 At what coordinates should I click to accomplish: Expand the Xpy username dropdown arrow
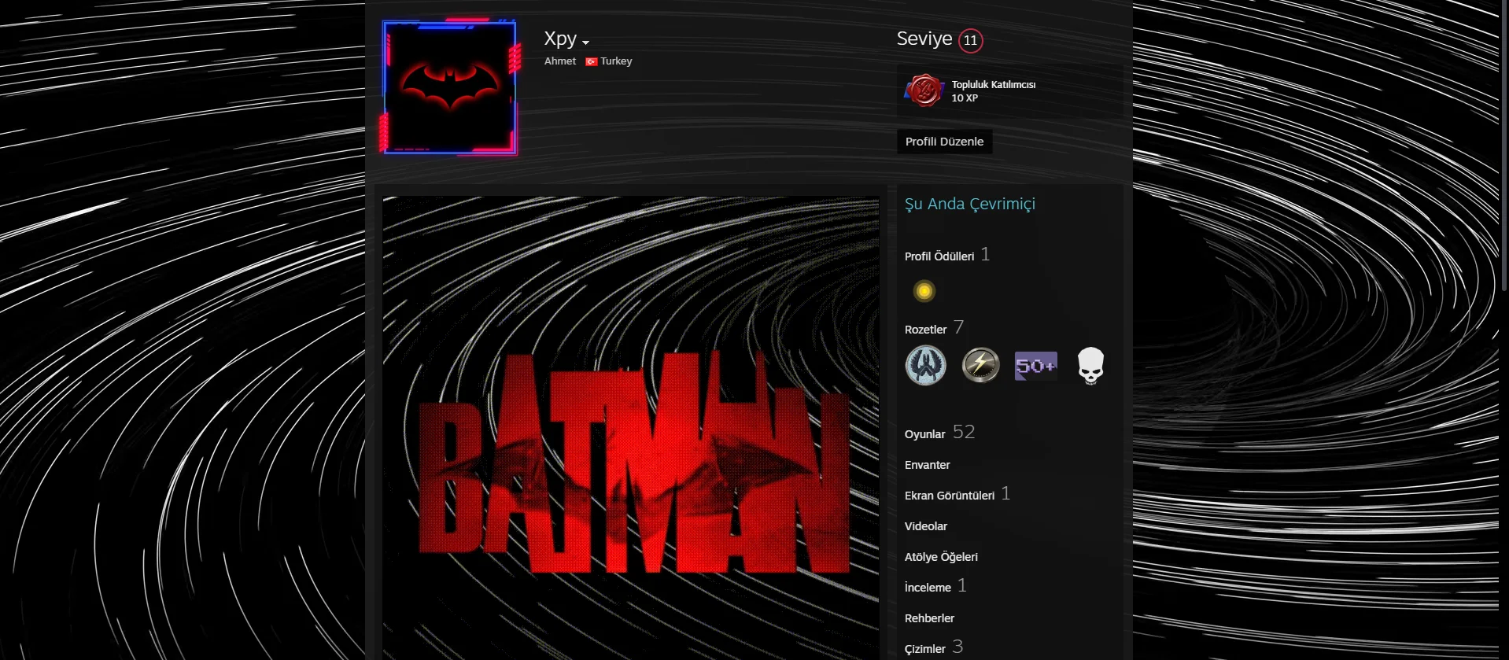tap(586, 42)
